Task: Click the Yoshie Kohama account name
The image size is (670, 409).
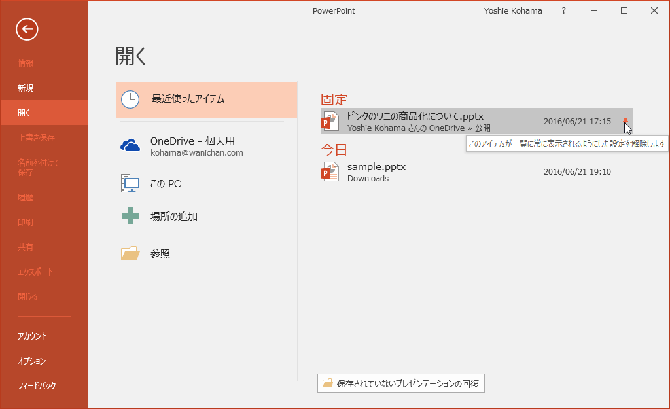Action: (x=513, y=10)
